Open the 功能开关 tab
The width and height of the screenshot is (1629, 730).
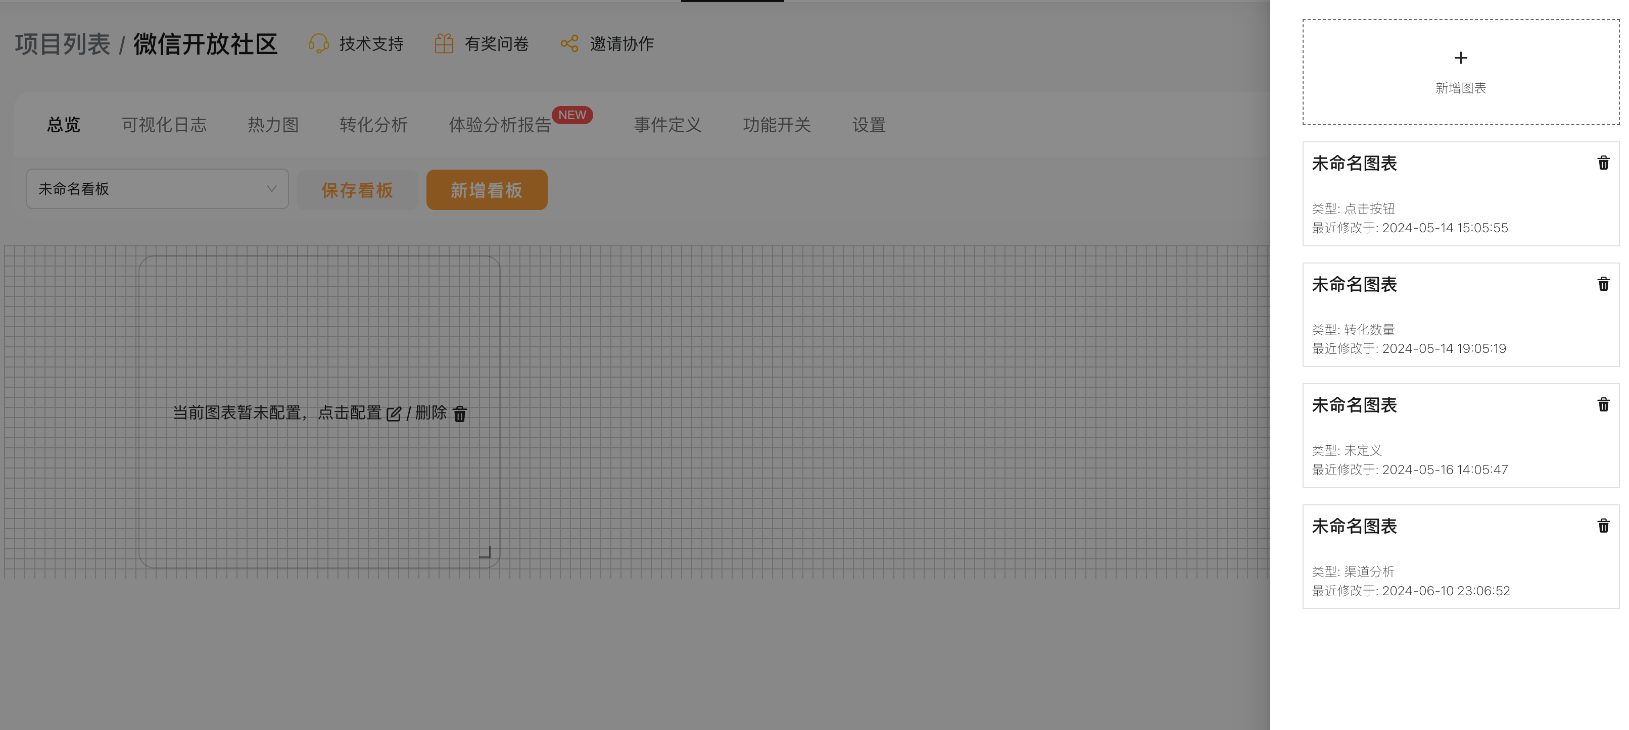point(777,125)
